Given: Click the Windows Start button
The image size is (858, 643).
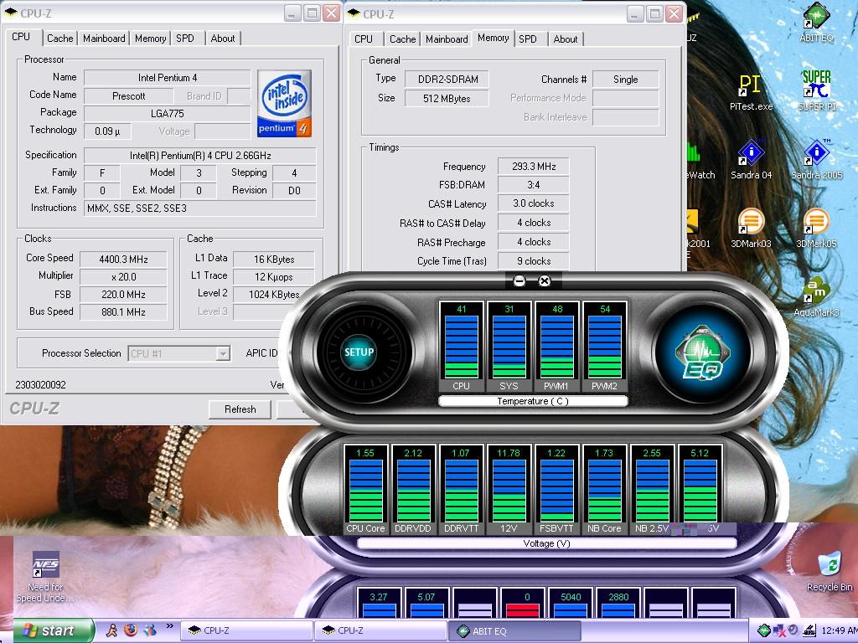Looking at the screenshot, I should [x=48, y=630].
